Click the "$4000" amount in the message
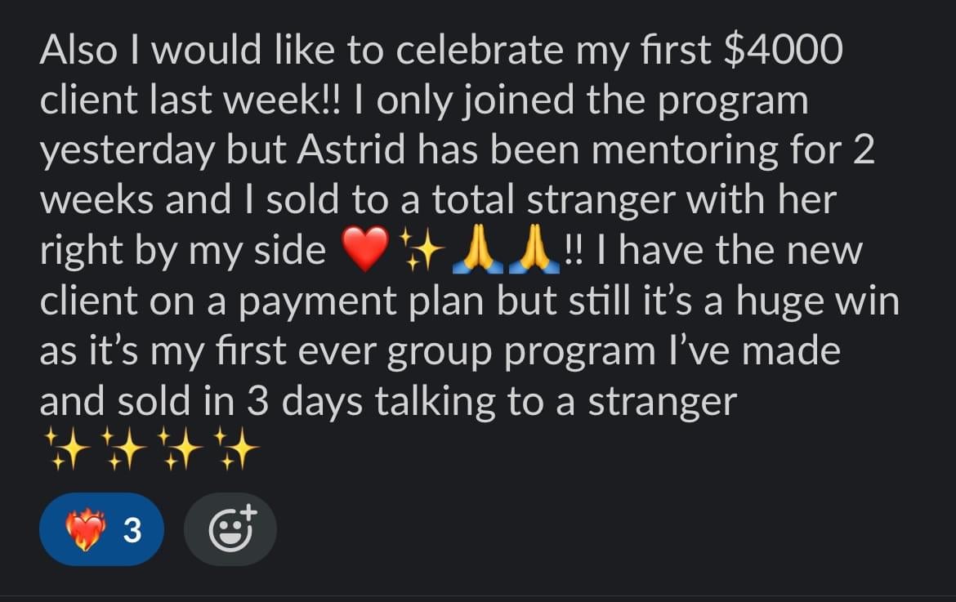Image resolution: width=956 pixels, height=602 pixels. click(784, 50)
